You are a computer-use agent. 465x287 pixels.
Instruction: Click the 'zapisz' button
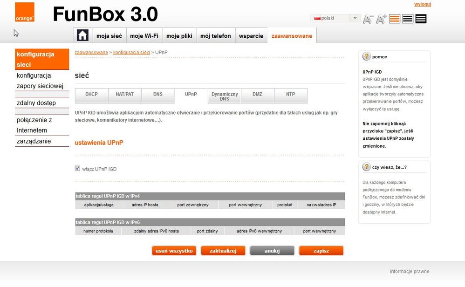[x=321, y=251]
